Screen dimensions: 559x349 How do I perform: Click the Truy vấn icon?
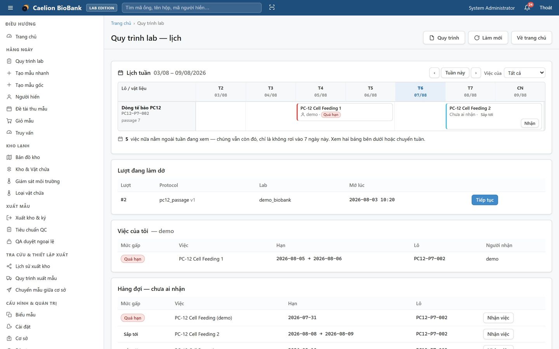pos(9,133)
